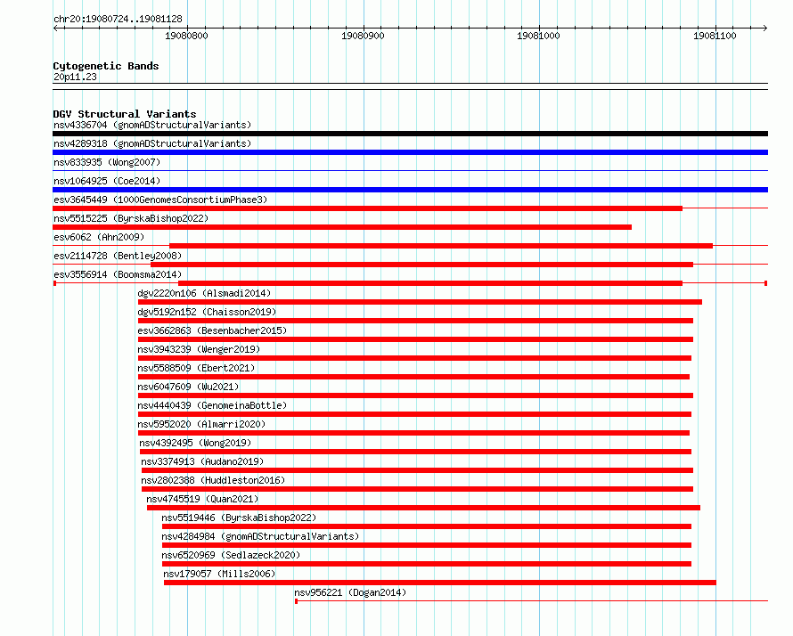Open dgv5192n152 (Chaisson2019) entry

[x=207, y=312]
